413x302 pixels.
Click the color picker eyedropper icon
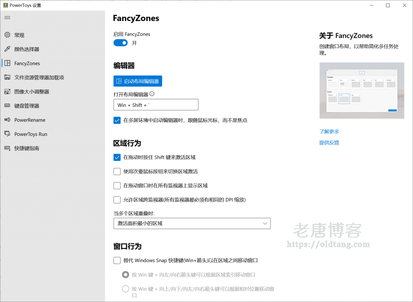(7, 49)
